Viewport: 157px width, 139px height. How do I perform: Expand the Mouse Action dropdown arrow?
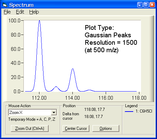pyautogui.click(x=54, y=113)
